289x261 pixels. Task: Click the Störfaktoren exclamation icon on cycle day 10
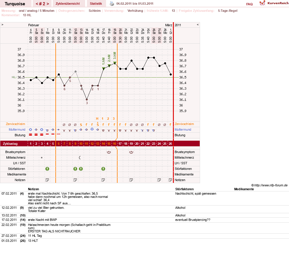81,169
